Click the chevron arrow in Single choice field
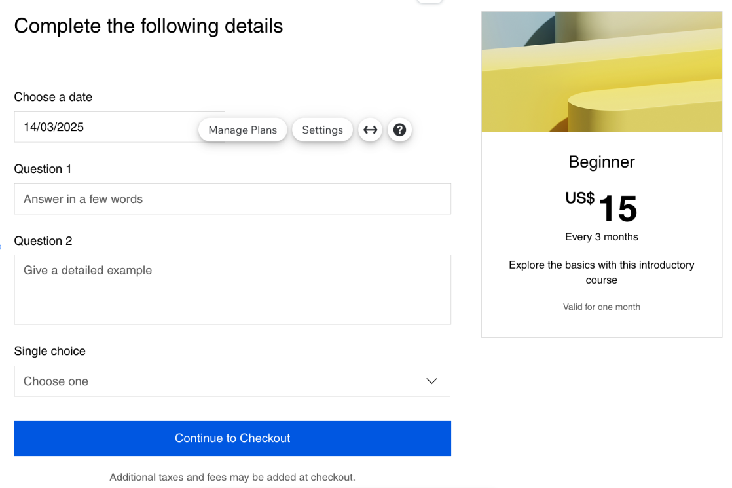This screenshot has height=488, width=732. tap(431, 381)
